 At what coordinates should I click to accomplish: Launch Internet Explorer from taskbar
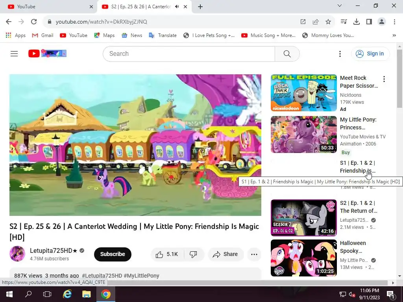click(67, 294)
